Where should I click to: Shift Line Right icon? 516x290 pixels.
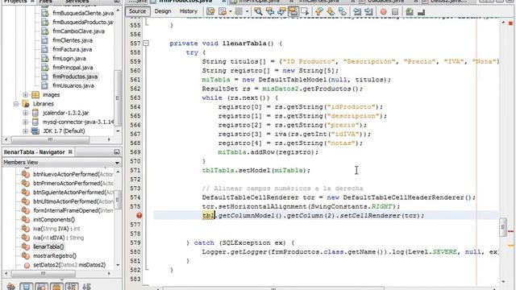click(369, 12)
